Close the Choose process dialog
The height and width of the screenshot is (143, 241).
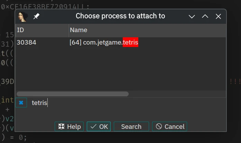218,16
